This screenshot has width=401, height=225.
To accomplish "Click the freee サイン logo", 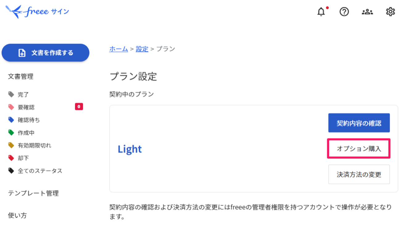I will (x=37, y=12).
